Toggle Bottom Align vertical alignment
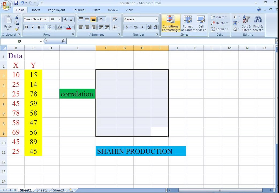The height and width of the screenshot is (193, 279). (93, 19)
